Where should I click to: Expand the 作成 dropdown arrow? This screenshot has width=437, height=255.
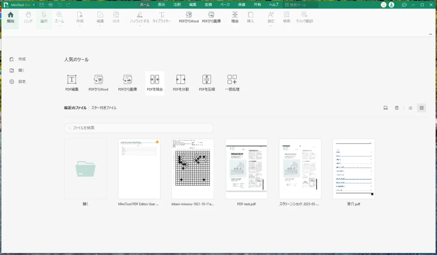[80, 26]
